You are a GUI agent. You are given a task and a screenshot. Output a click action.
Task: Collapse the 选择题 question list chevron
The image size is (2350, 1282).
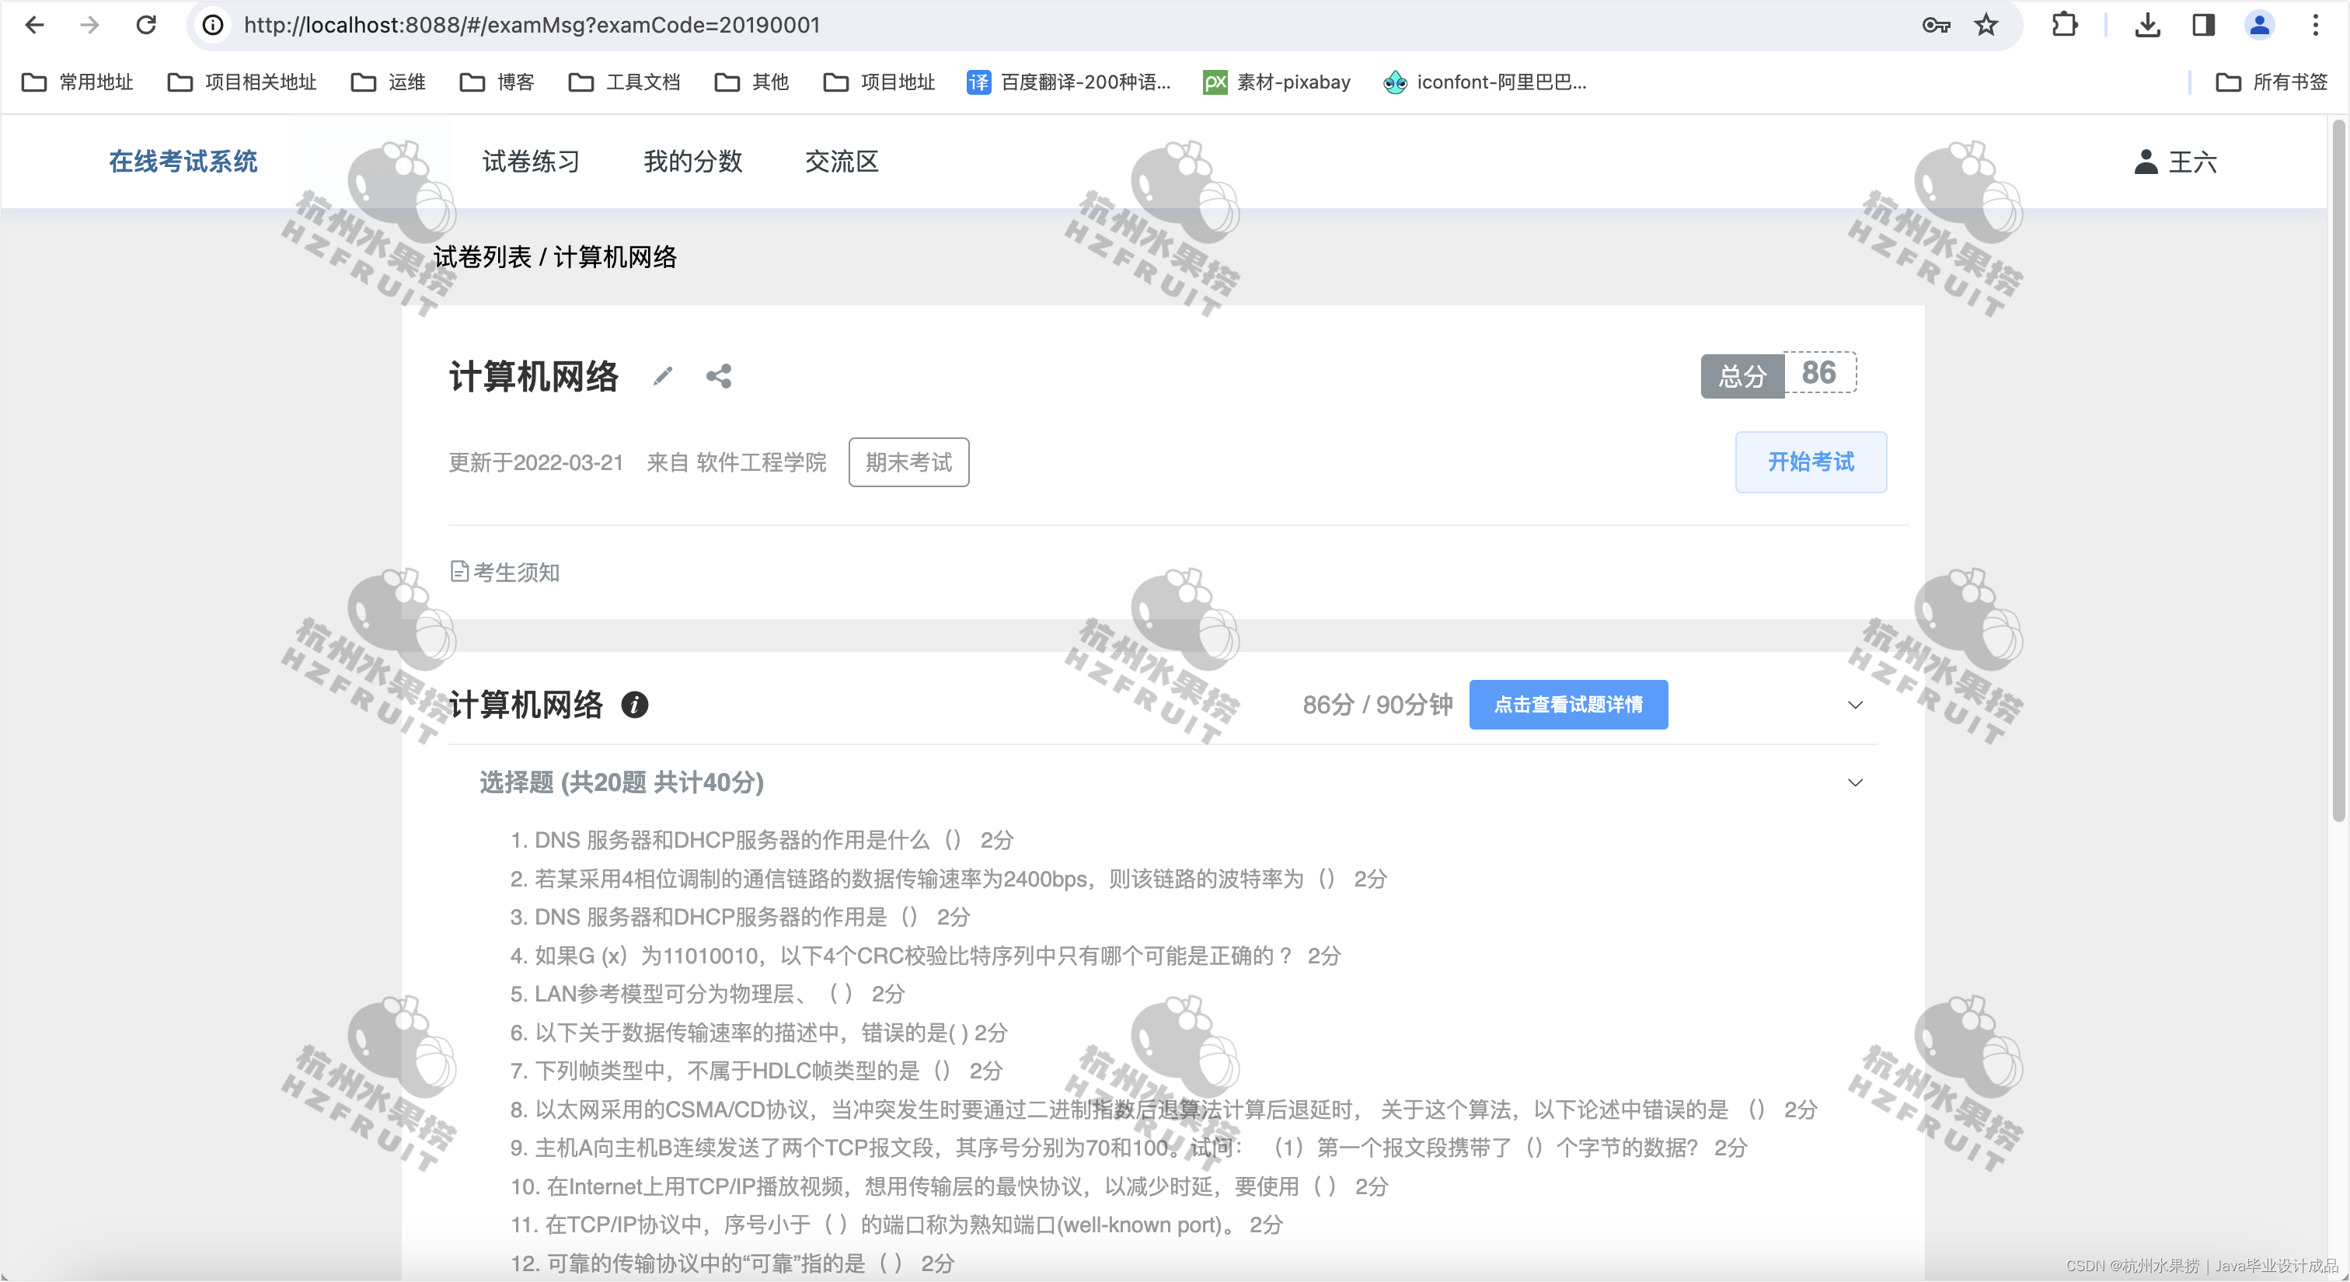point(1855,782)
